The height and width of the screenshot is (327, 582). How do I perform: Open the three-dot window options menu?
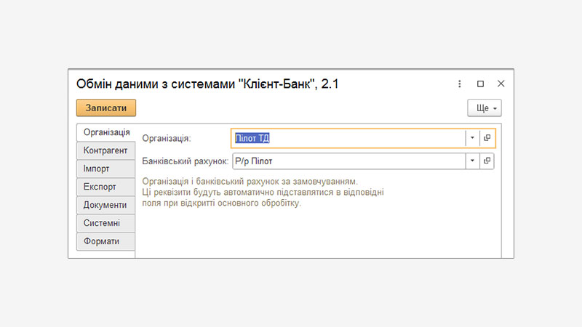pyautogui.click(x=460, y=84)
